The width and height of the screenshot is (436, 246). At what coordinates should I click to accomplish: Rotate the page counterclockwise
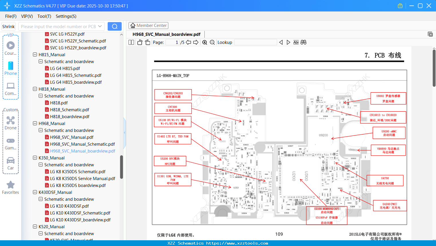click(x=139, y=42)
